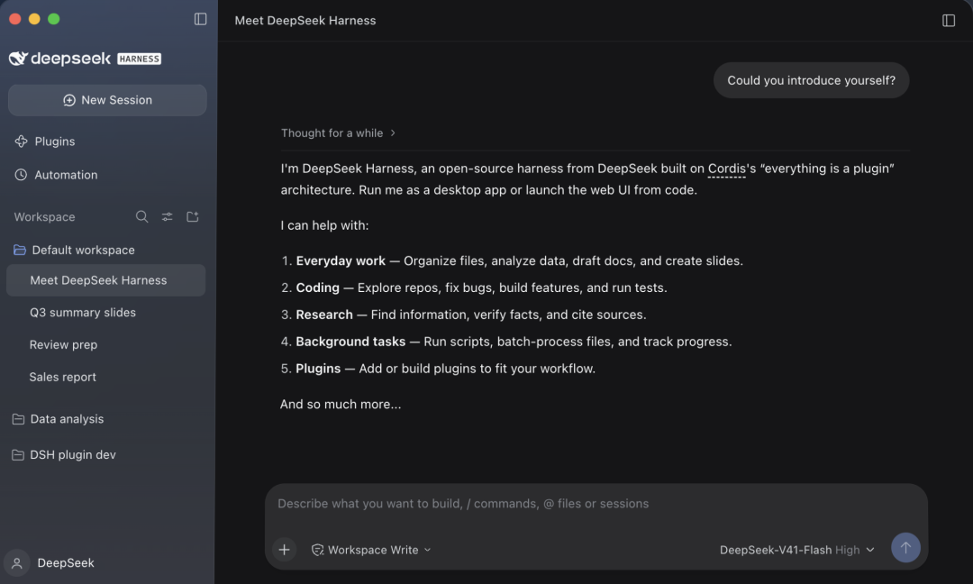Open the Workspace Write permission dropdown
This screenshot has height=584, width=973.
click(x=371, y=550)
